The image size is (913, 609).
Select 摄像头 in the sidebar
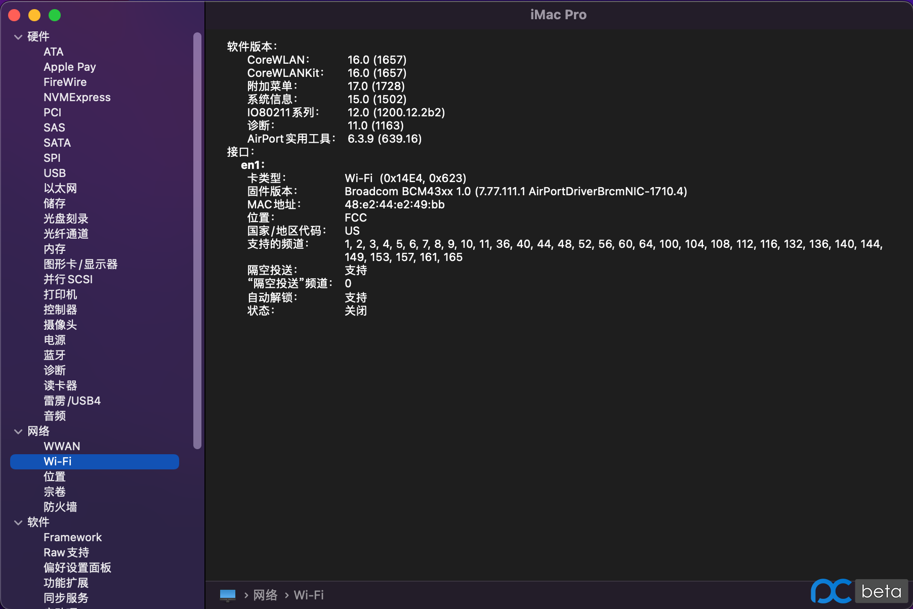point(60,325)
